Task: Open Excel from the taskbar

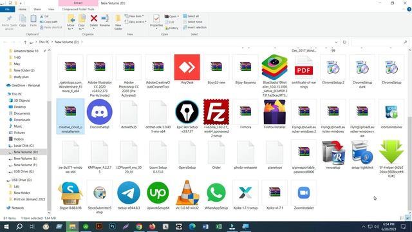Action: point(219,226)
